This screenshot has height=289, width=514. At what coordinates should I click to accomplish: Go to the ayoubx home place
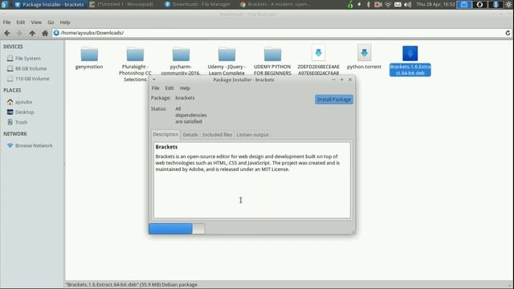click(x=23, y=102)
